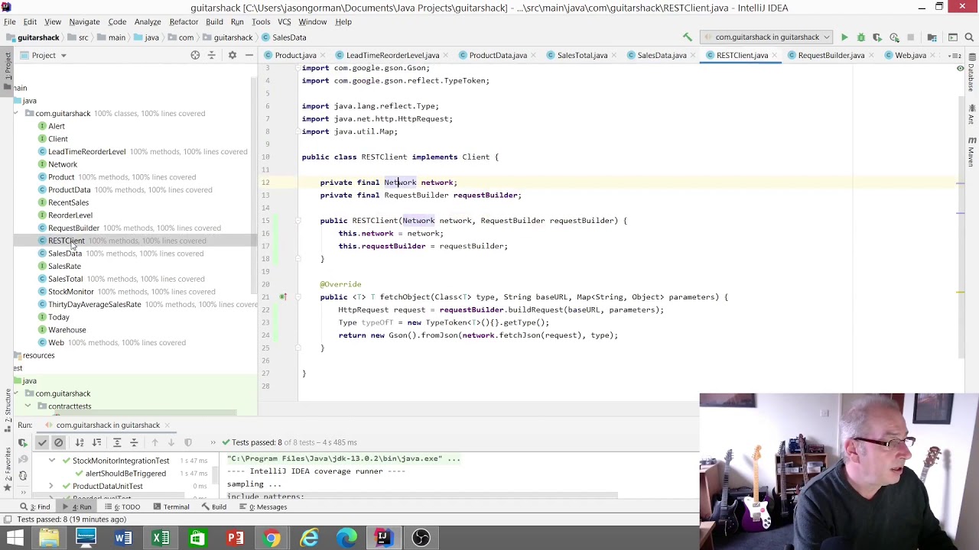Open the Terminal tool window
The height and width of the screenshot is (550, 979).
point(171,506)
